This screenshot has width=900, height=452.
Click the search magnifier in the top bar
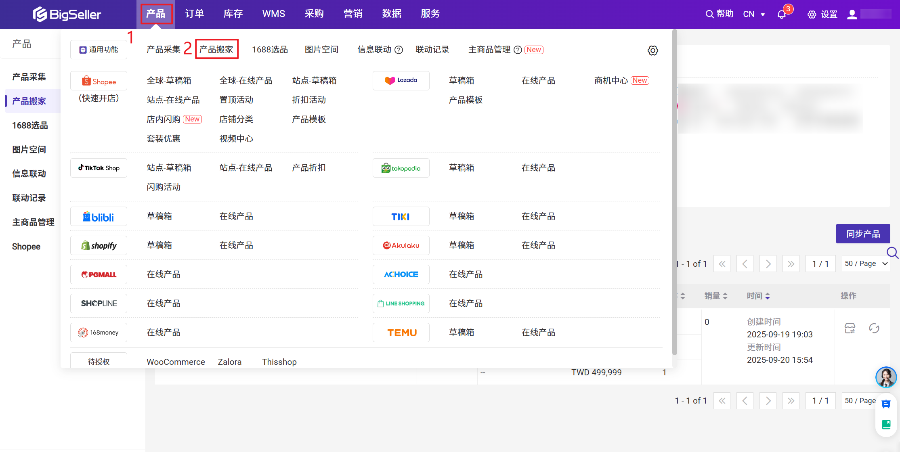(709, 14)
